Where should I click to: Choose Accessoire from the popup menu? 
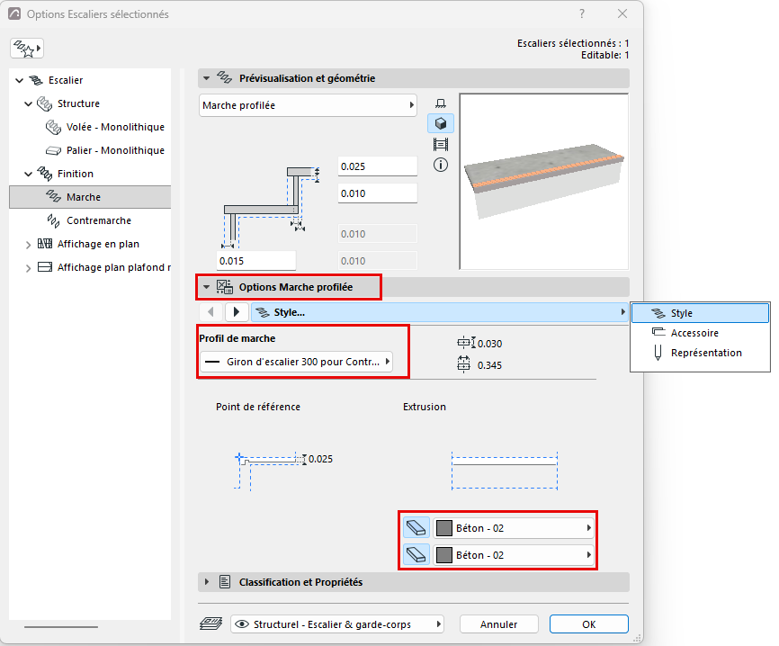[x=700, y=333]
